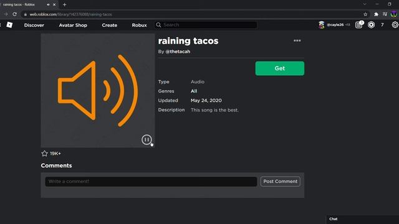Open the tab search chevron
The height and width of the screenshot is (224, 399).
pyautogui.click(x=365, y=4)
